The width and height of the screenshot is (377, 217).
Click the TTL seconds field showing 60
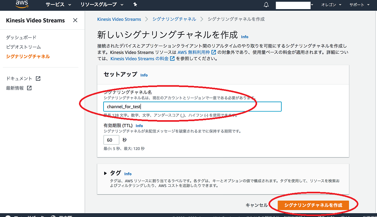pyautogui.click(x=111, y=140)
